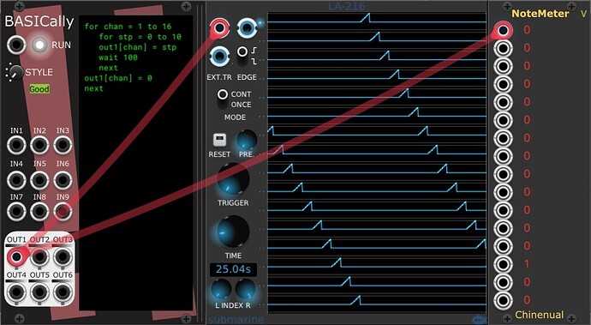Click the RESET button on LA-216
The height and width of the screenshot is (325, 591).
pos(219,140)
